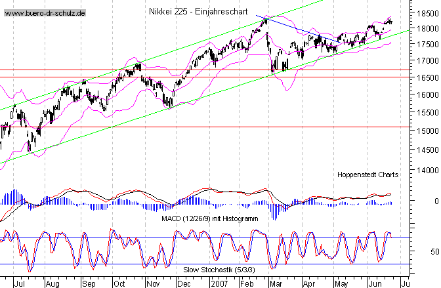
Task: Click the 18500 price axis label
Action: [427, 14]
